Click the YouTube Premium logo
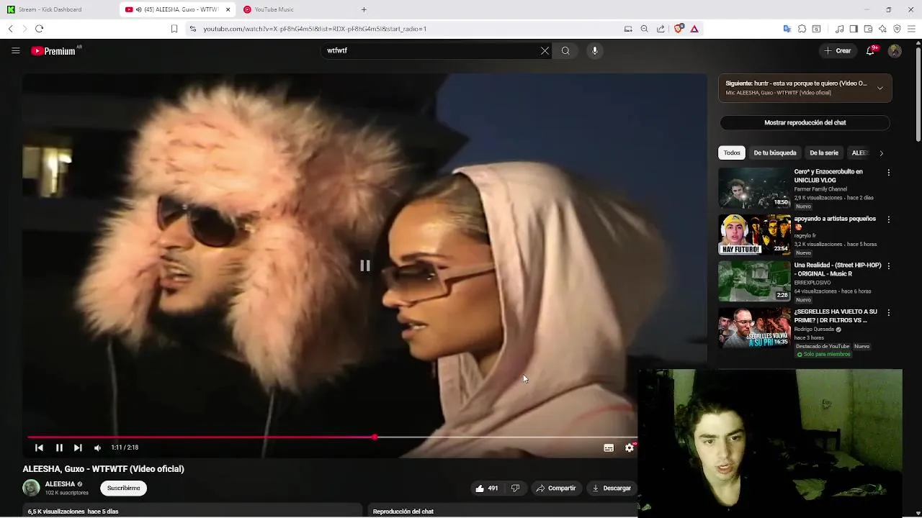922x518 pixels. (55, 51)
